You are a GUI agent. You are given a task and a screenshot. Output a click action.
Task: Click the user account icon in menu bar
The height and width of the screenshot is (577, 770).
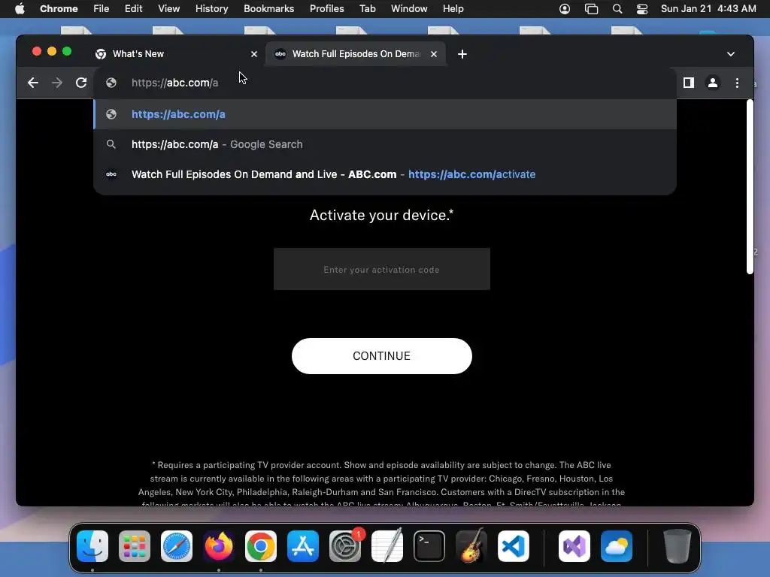click(565, 9)
